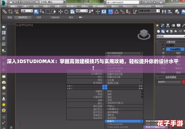Switch to the Display command panel tab
This screenshot has height=129, width=185.
click(x=178, y=25)
